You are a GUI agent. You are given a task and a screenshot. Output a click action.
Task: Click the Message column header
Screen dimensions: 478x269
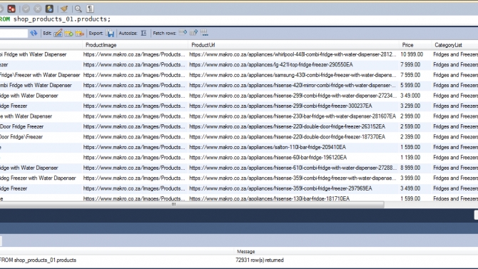(245, 252)
